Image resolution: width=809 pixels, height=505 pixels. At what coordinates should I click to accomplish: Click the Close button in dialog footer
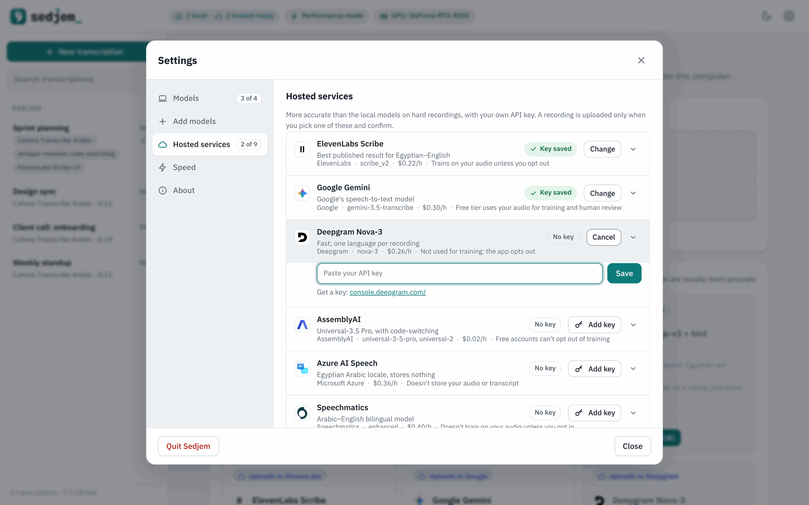[632, 446]
